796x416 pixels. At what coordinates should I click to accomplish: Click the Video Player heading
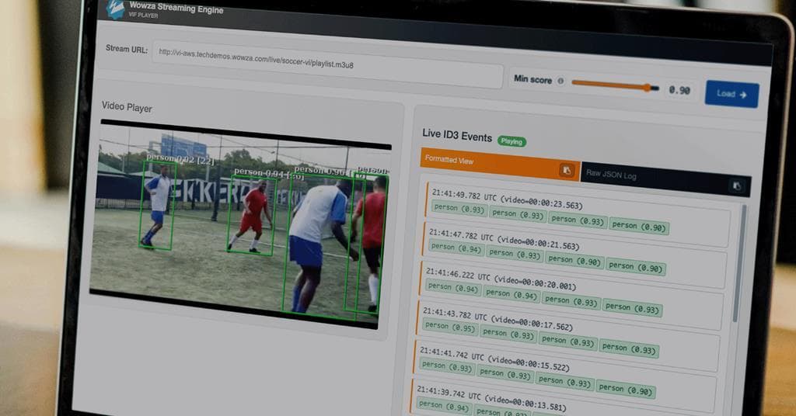point(127,107)
